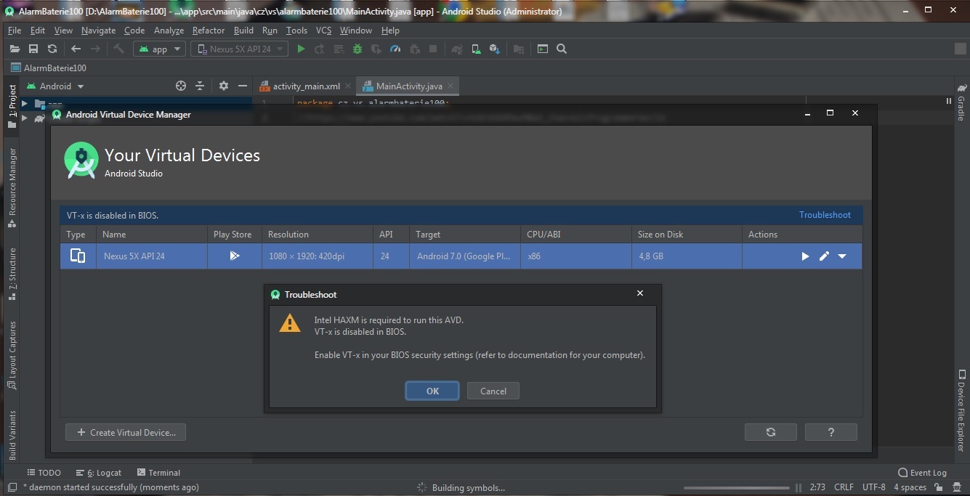Image resolution: width=970 pixels, height=496 pixels.
Task: Click OK in Troubleshoot dialog
Action: coord(432,391)
